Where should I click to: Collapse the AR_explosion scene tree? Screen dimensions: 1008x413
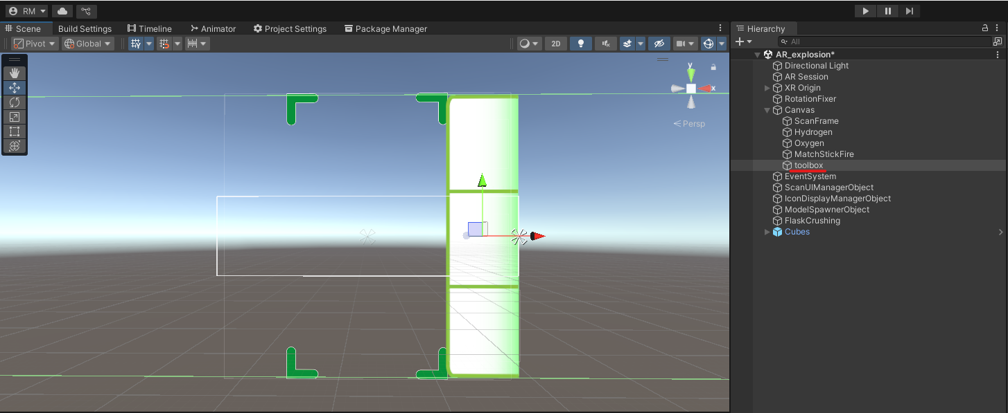click(x=758, y=55)
